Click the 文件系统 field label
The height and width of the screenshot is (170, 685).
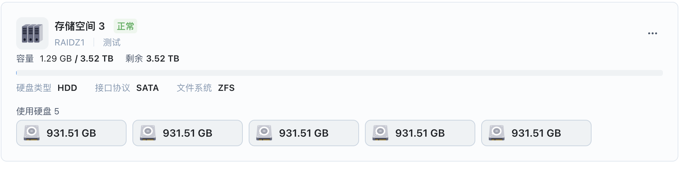(194, 88)
